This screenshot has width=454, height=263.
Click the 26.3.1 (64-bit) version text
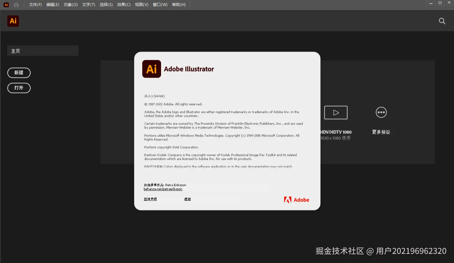point(154,96)
